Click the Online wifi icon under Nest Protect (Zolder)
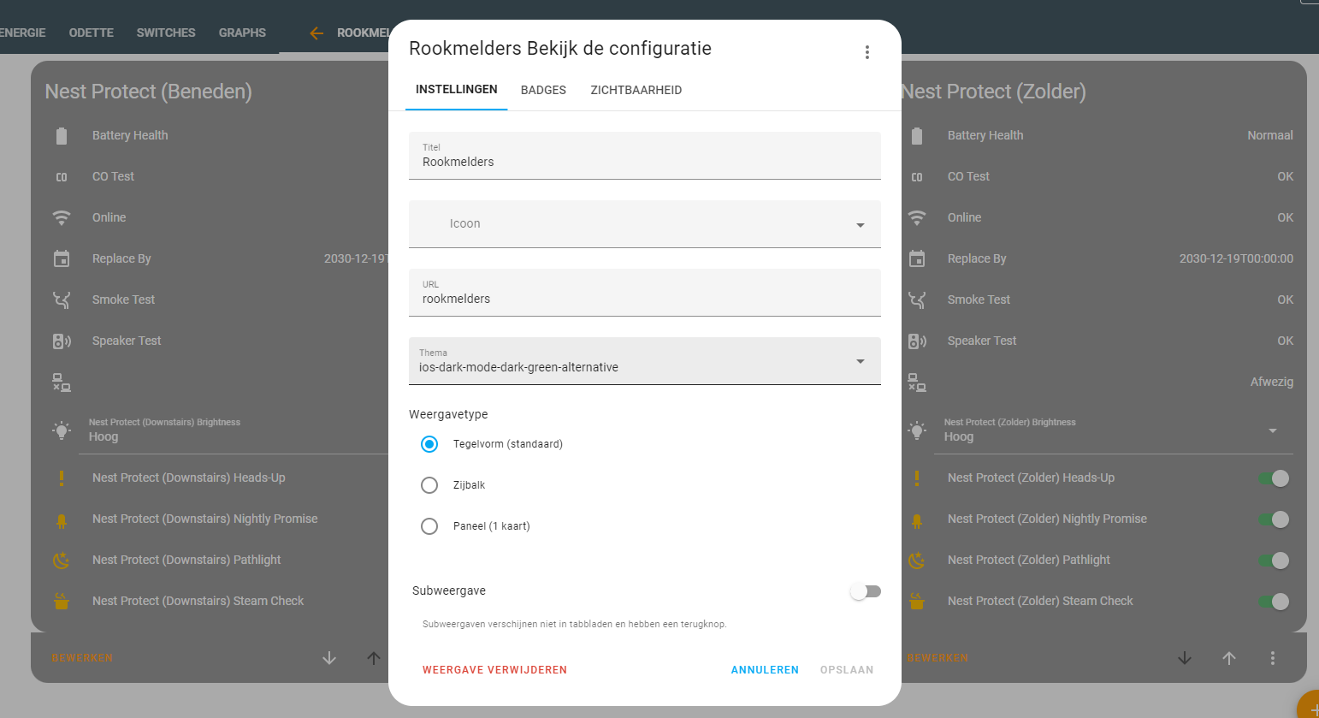The image size is (1319, 718). 917,217
